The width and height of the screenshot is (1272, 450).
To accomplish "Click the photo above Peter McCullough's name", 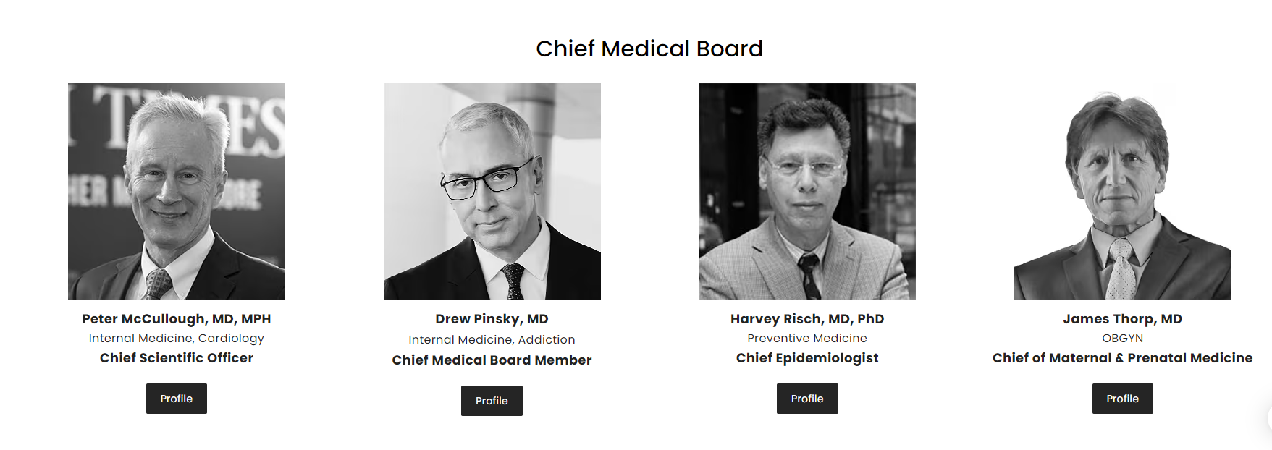I will pos(177,192).
